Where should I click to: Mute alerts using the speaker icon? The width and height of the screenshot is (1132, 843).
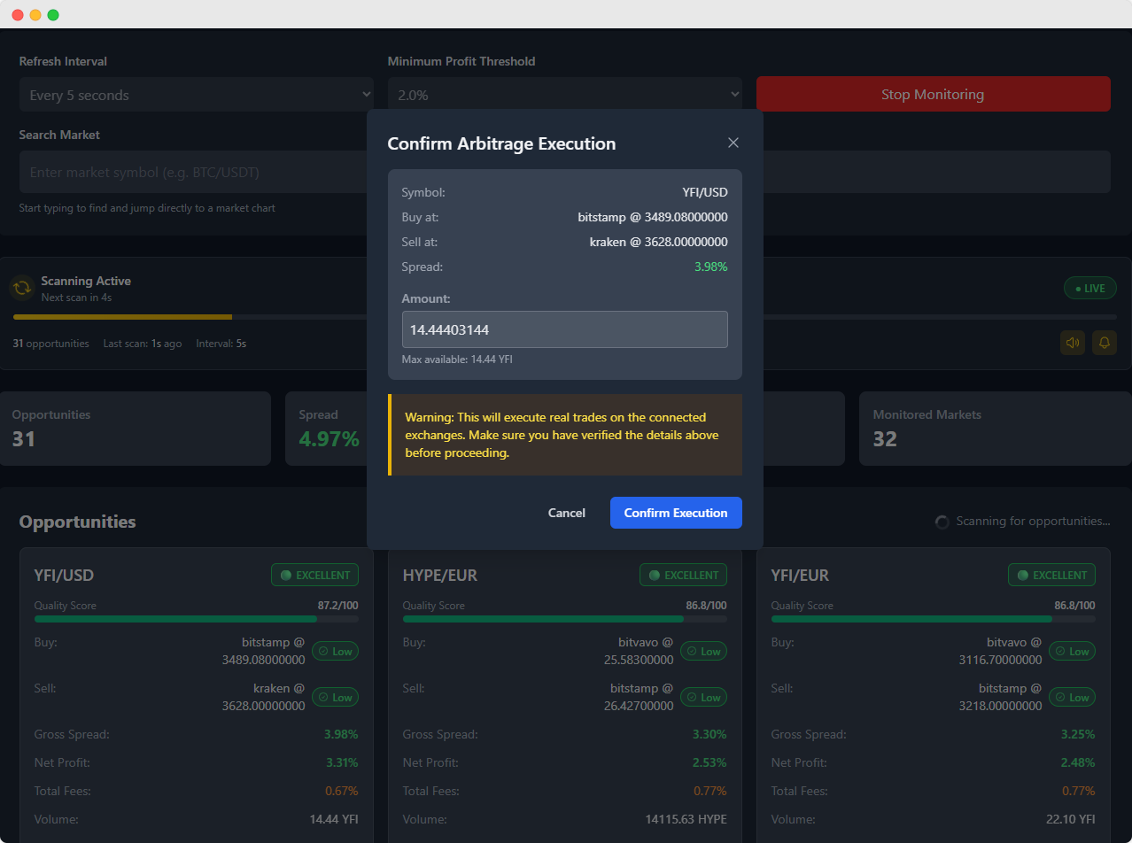[x=1073, y=343]
